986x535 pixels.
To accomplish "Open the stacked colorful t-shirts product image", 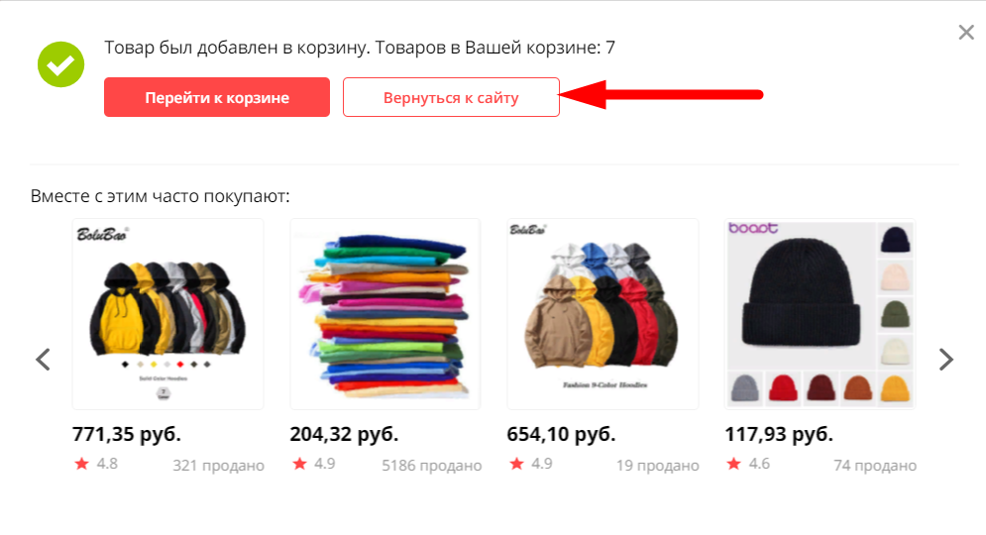I will tap(385, 314).
